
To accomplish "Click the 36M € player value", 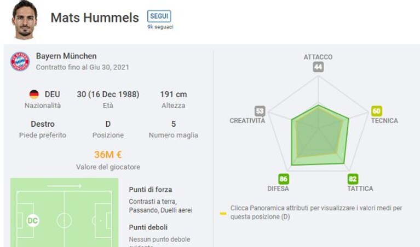I will pos(108,155).
